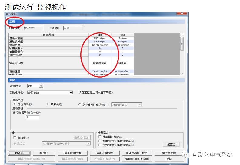Select the 定位启动 radio button
The width and height of the screenshot is (240, 165).
15,104
